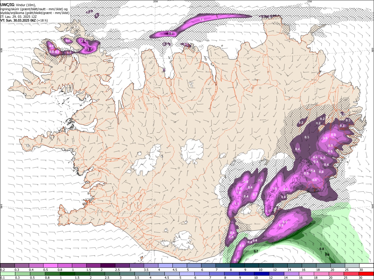Click the 25 number under lower legend
The width and height of the screenshot is (374, 280).
[345, 278]
